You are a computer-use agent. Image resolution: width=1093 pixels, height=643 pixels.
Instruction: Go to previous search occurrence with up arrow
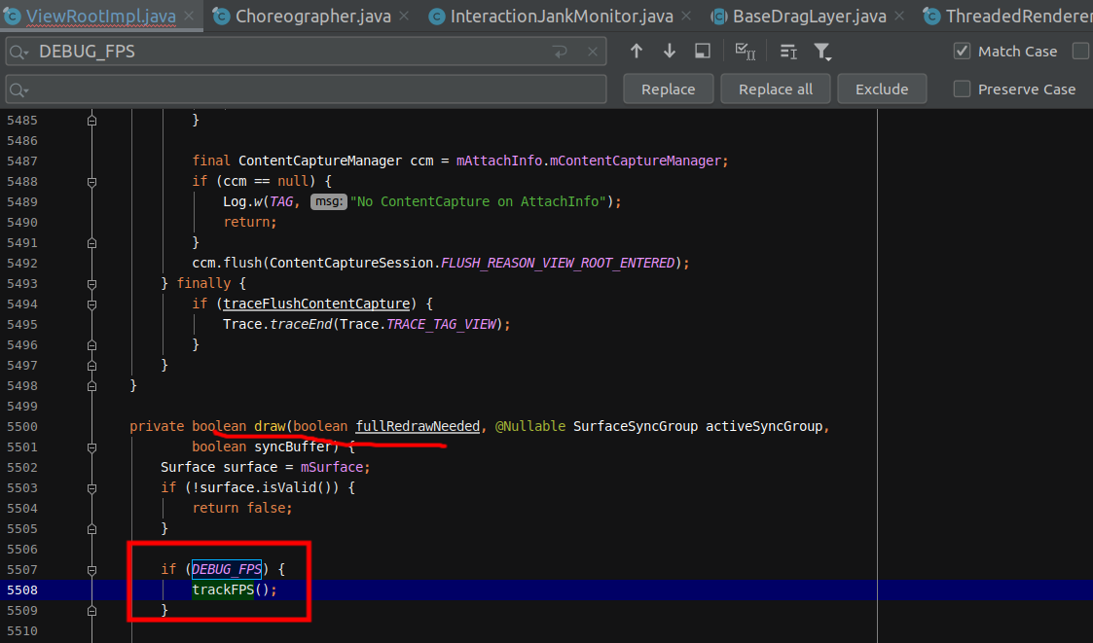click(x=636, y=51)
